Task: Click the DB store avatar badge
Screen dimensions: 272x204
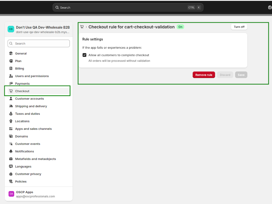Action: coord(11,29)
